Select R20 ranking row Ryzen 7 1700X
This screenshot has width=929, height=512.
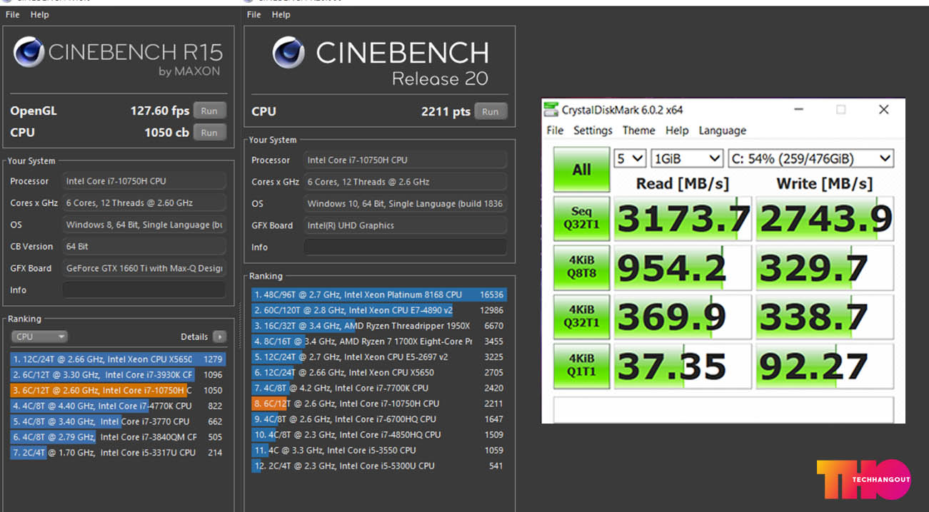(x=379, y=342)
